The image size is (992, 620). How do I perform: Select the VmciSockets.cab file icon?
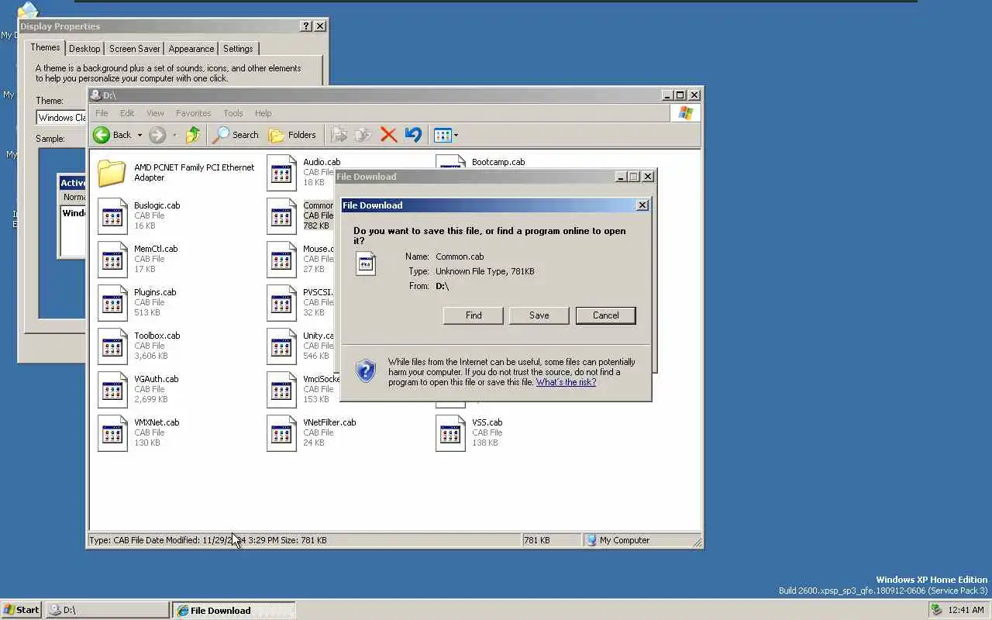[x=281, y=390]
